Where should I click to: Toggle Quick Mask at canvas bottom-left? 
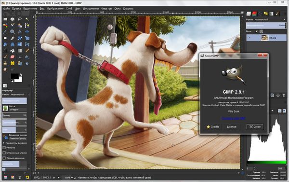pos(35,173)
